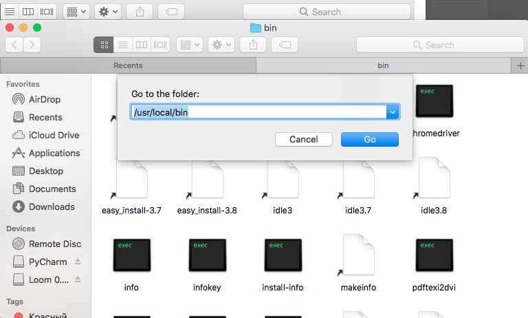
Task: Click the Search field in the background window
Action: [327, 12]
